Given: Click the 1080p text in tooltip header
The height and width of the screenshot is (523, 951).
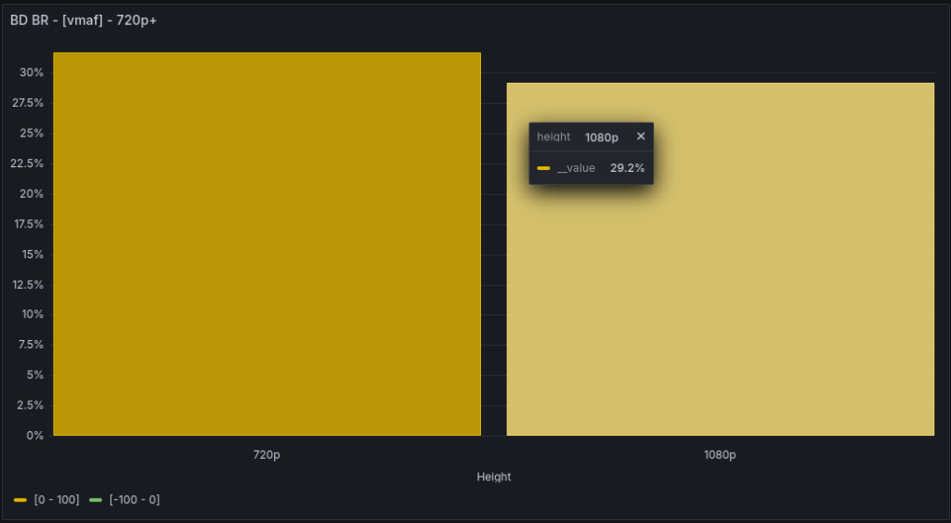Looking at the screenshot, I should click(x=601, y=137).
